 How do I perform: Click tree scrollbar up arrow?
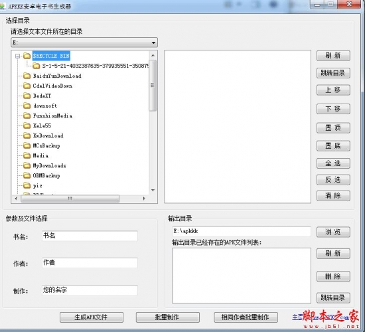153,55
